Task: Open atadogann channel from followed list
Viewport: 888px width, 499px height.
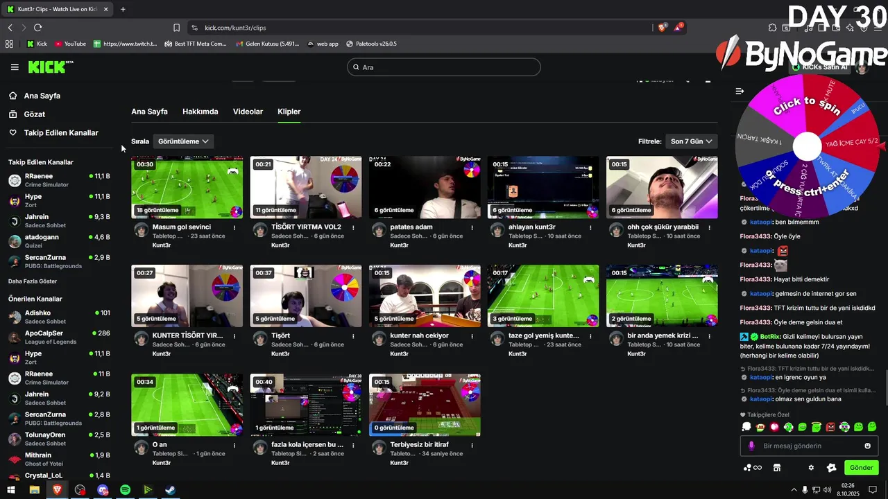Action: click(x=59, y=240)
